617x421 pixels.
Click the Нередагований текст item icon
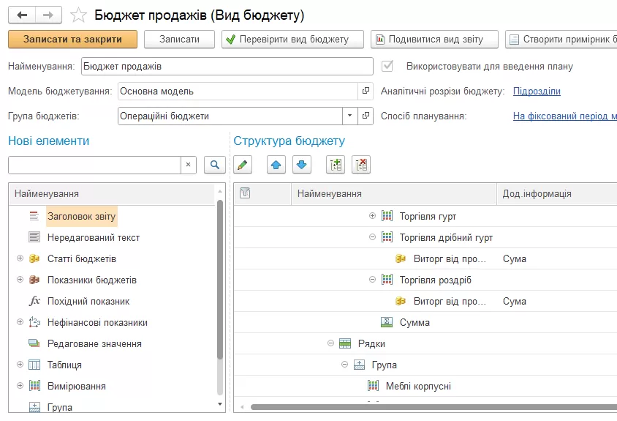[34, 237]
